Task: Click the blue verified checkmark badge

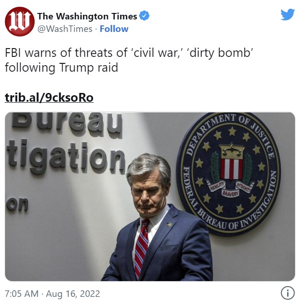Action: (x=144, y=16)
